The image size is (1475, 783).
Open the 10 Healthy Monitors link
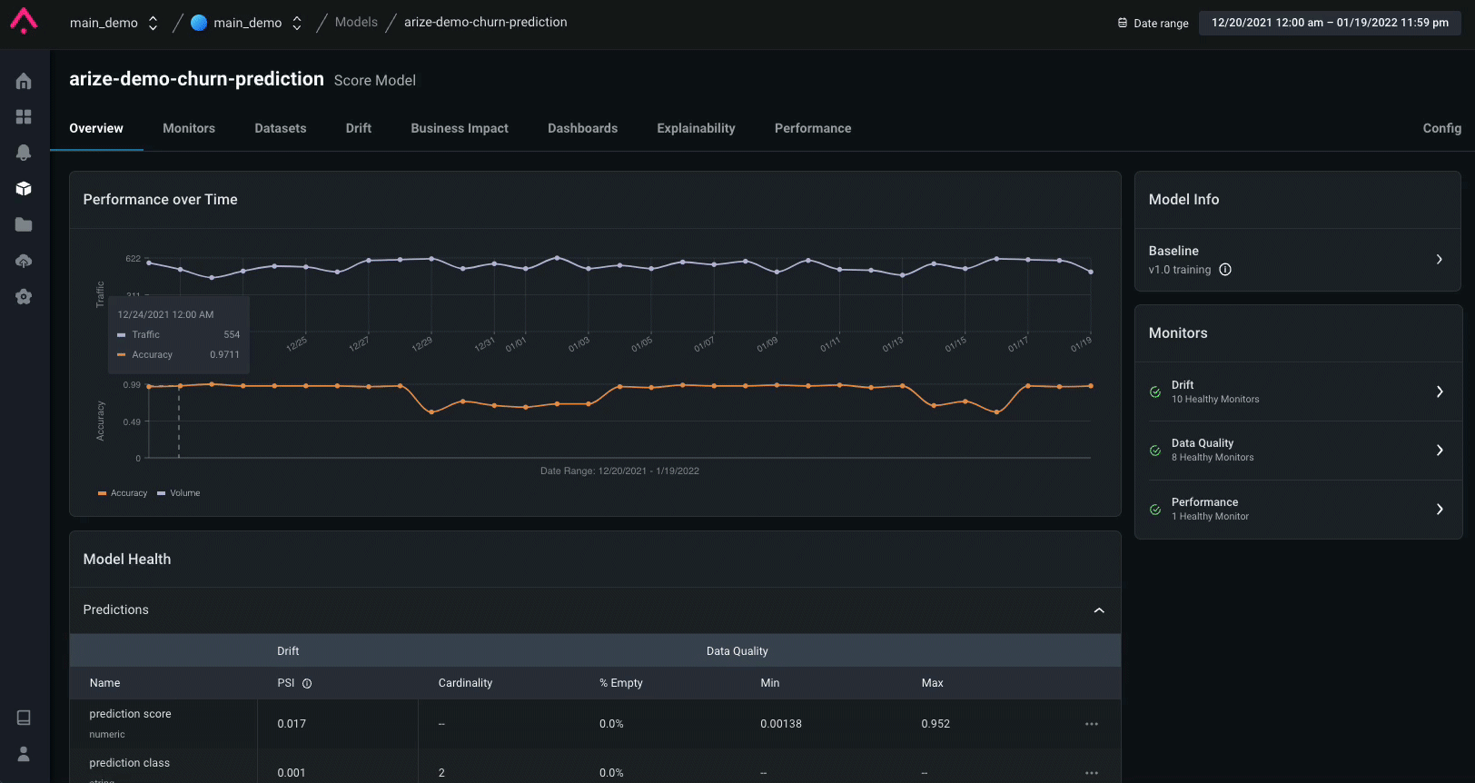[x=1215, y=400]
